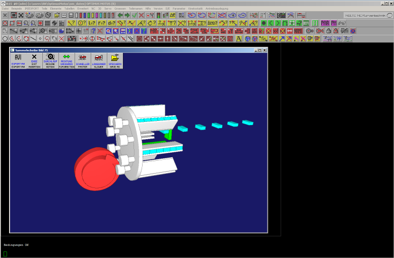
Task: Click the green filled circle toolbar icon
Action: point(264,23)
